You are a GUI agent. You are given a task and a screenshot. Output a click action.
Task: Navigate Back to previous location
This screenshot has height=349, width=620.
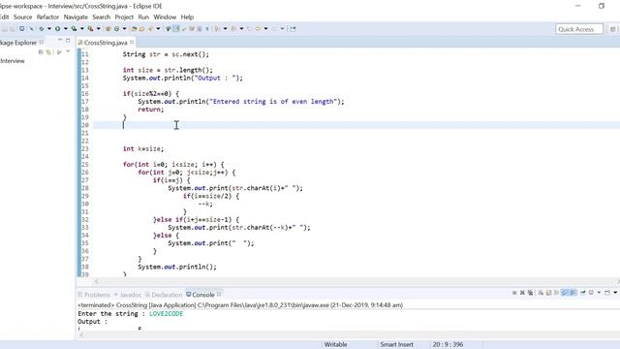click(x=258, y=29)
